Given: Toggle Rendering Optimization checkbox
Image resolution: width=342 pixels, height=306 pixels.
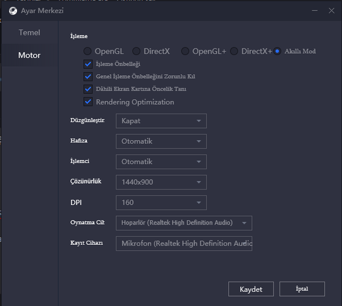Looking at the screenshot, I should coord(88,102).
